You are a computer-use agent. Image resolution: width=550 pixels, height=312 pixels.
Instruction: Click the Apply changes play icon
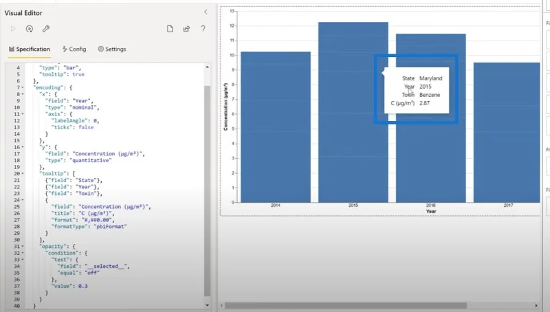[13, 29]
